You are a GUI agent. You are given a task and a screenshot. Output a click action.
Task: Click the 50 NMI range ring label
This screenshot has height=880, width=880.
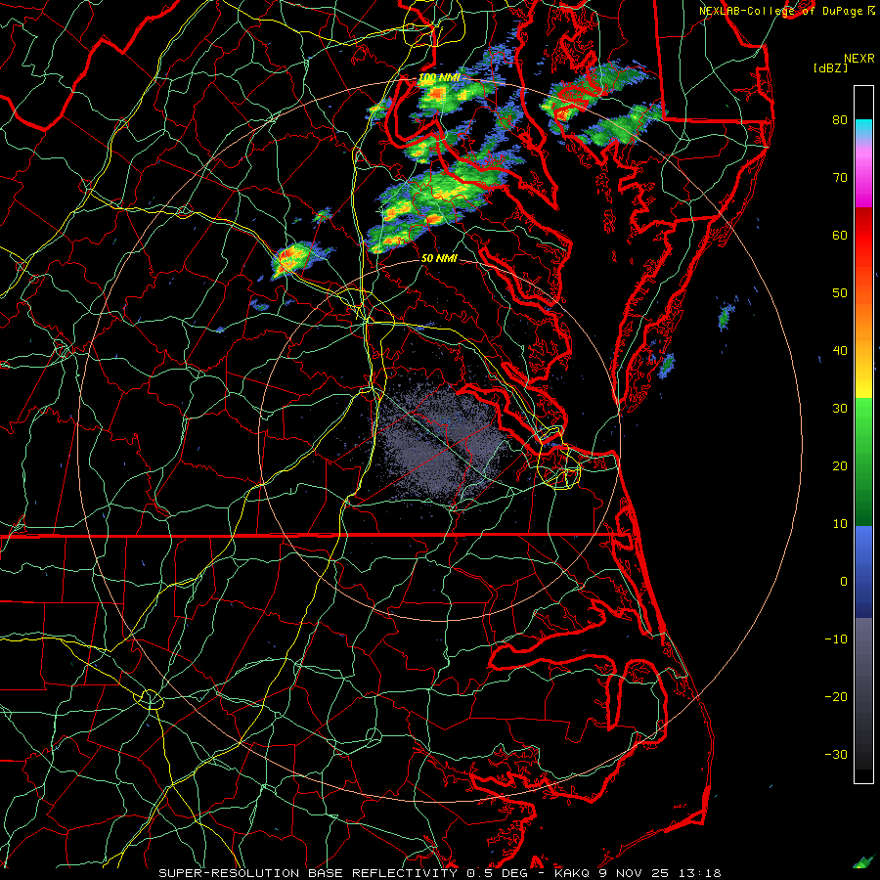[439, 259]
